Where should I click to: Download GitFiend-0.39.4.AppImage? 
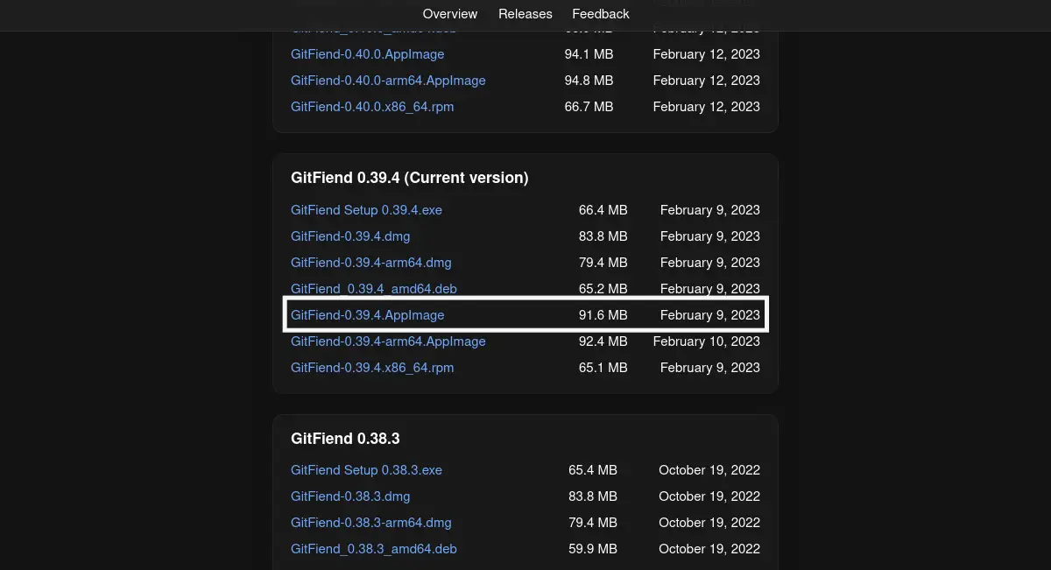(x=368, y=315)
